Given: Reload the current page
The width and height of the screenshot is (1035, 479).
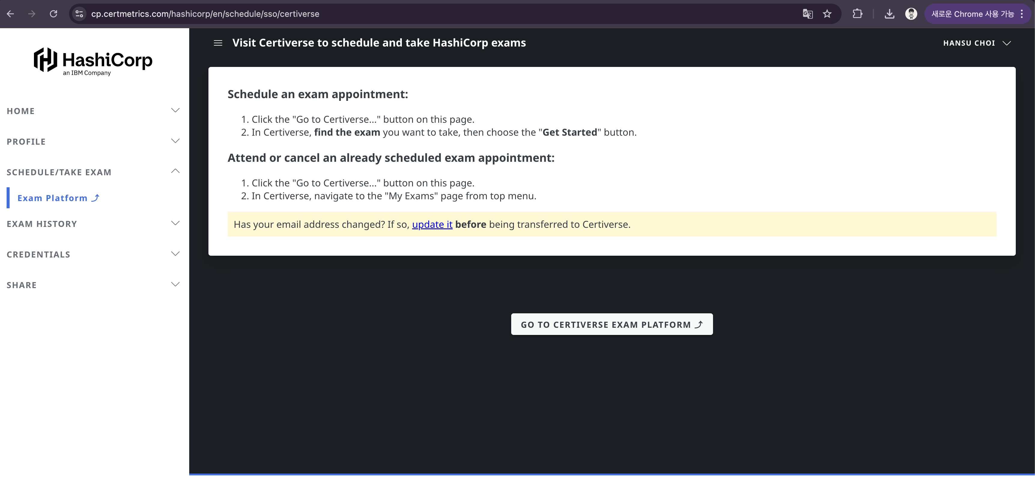Looking at the screenshot, I should pos(53,14).
